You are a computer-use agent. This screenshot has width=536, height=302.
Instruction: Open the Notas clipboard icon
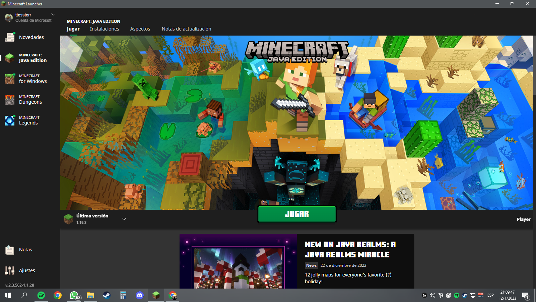(x=10, y=250)
